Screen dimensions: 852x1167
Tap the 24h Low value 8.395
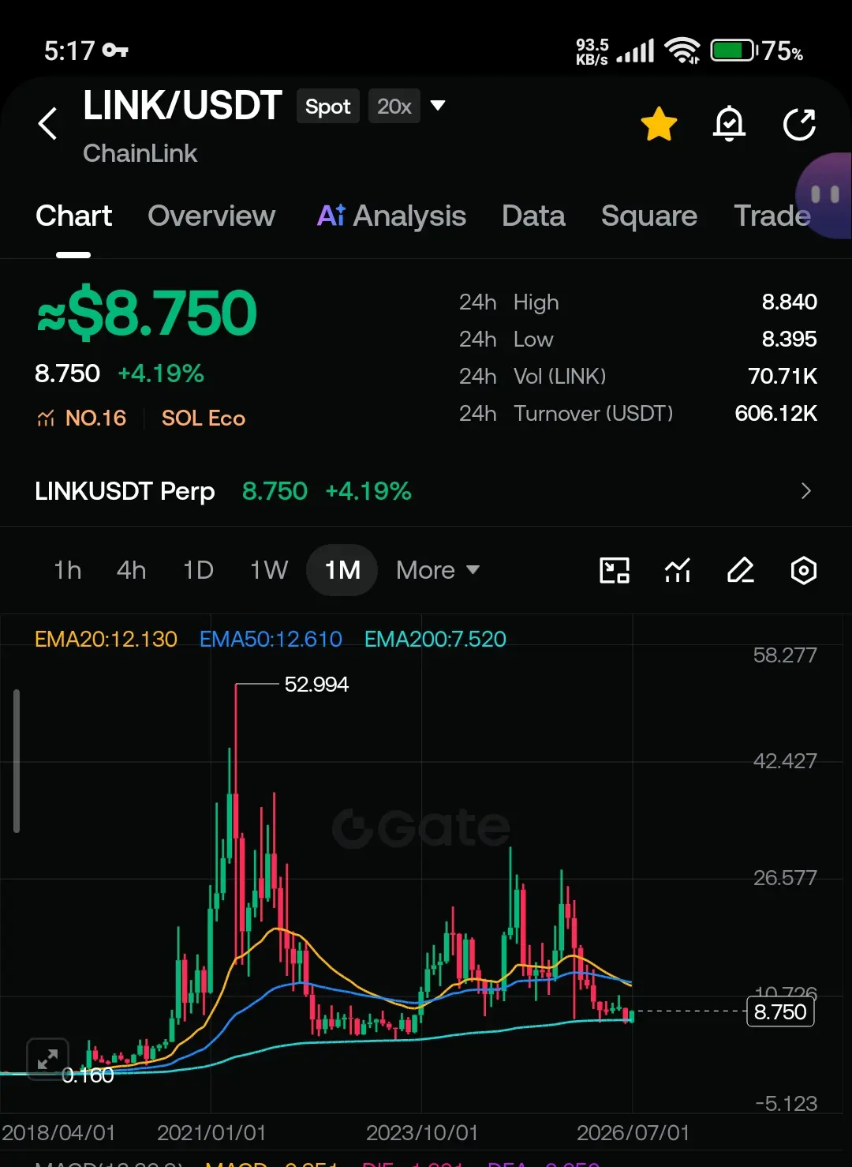tap(790, 339)
